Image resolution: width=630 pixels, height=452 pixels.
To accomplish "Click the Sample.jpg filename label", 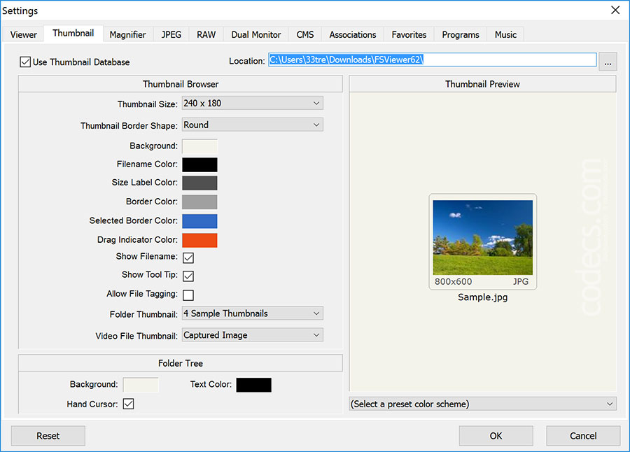I will tap(482, 297).
